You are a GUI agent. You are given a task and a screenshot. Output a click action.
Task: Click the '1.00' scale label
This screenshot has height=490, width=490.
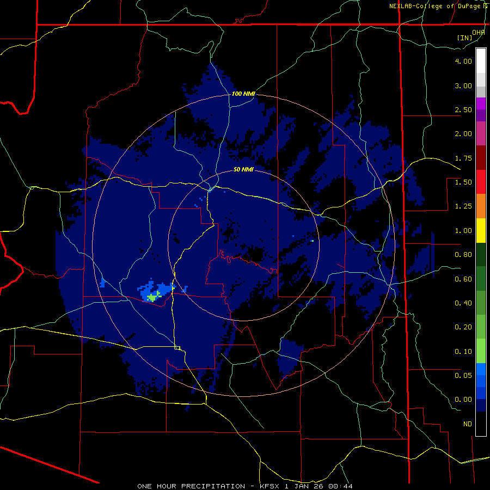click(463, 231)
